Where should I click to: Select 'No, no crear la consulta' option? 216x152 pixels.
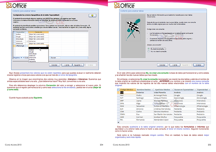pyautogui.click(x=149, y=51)
